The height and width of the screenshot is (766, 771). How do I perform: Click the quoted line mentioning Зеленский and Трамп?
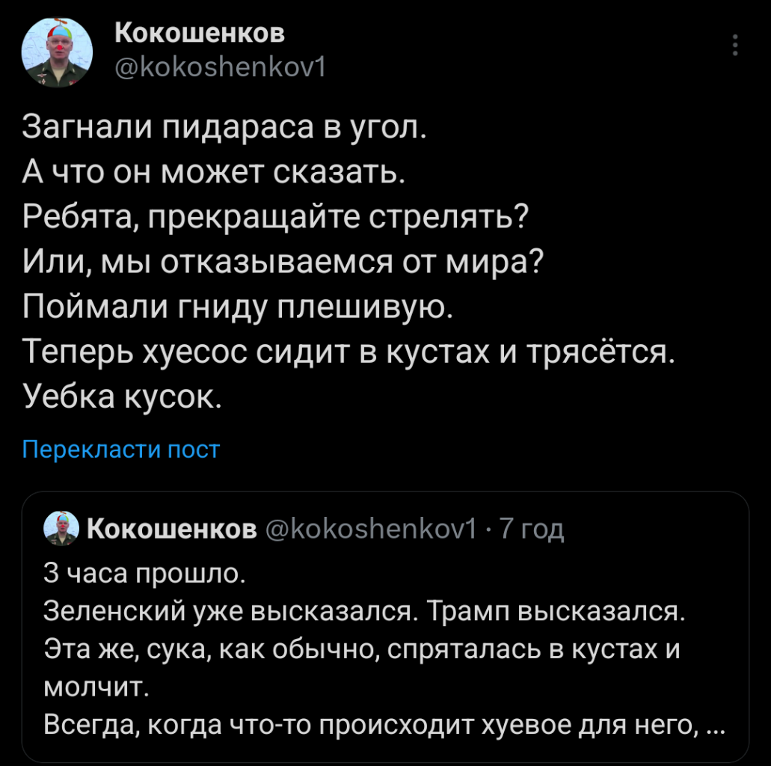pyautogui.click(x=364, y=611)
